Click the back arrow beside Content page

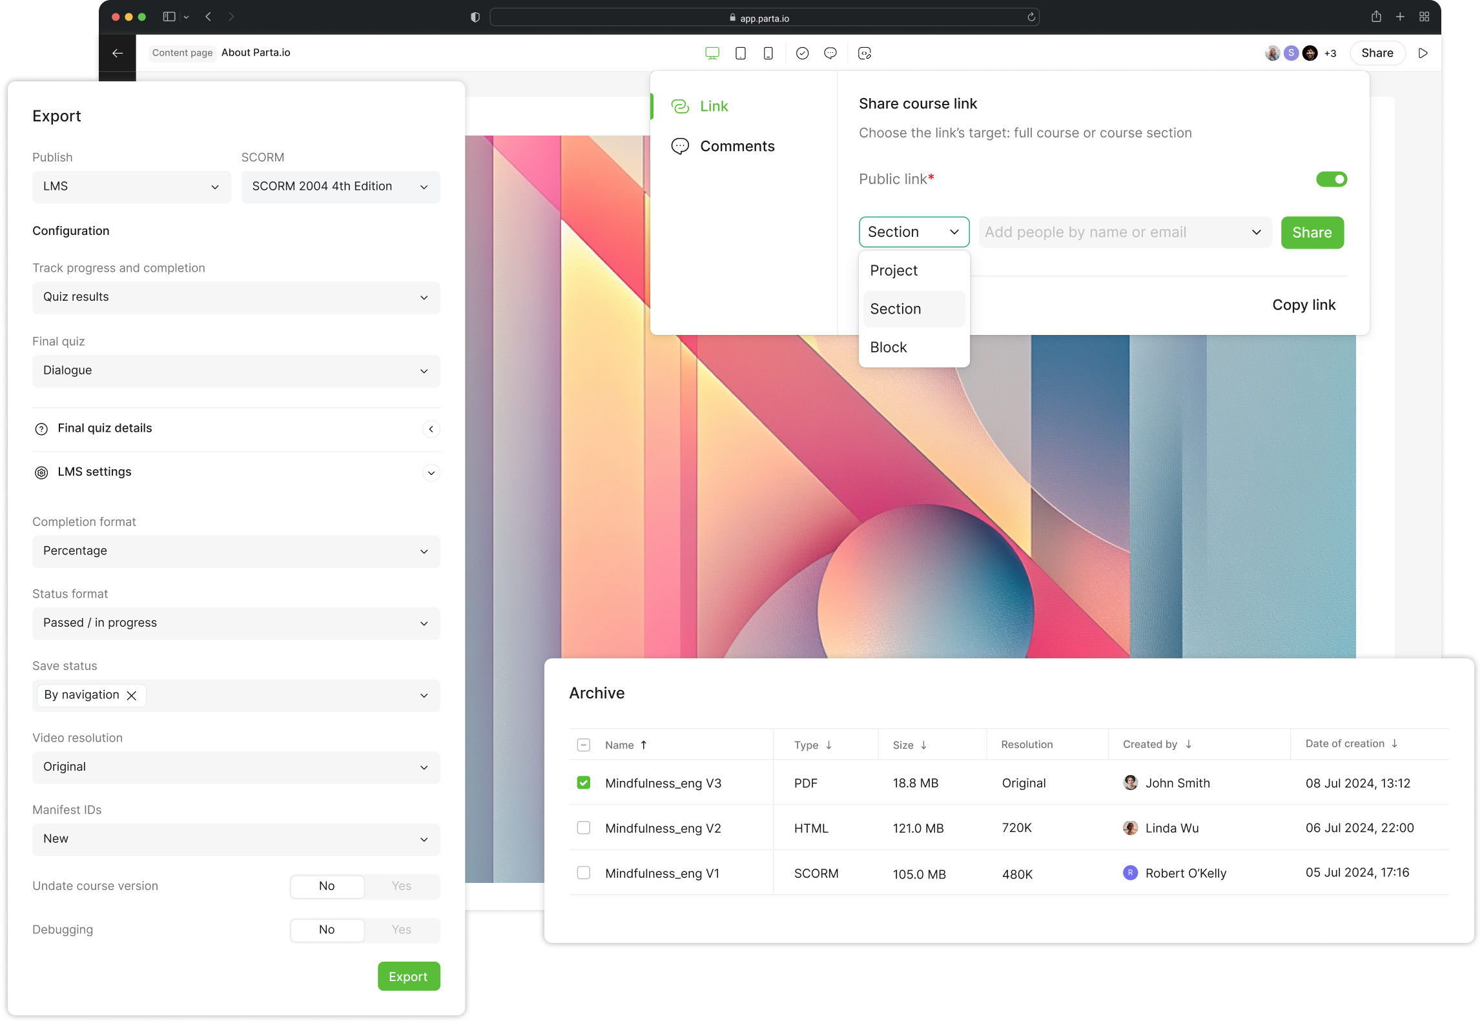pos(118,54)
